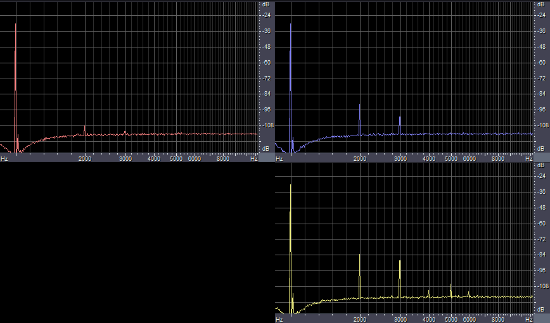The width and height of the screenshot is (550, 323).
Task: Click the -24 dB label on yellow graph's scale
Action: 541,176
